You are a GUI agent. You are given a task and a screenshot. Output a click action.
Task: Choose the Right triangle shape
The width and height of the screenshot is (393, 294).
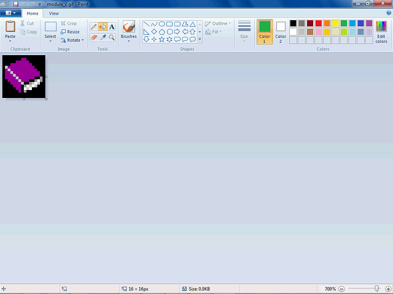pyautogui.click(x=147, y=32)
